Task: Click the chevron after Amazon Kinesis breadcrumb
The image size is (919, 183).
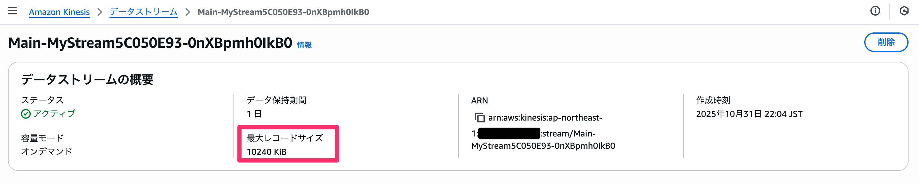Action: coord(100,12)
